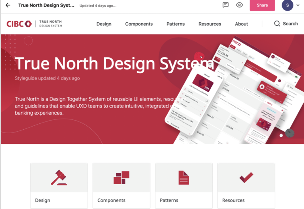Click the checkmark icon on Resources card
Screen dimensions: 304x209
tap(246, 177)
